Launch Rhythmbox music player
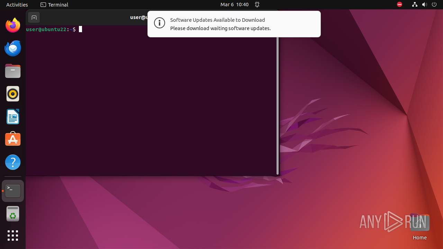Screen dimensions: 443x249 (13, 94)
